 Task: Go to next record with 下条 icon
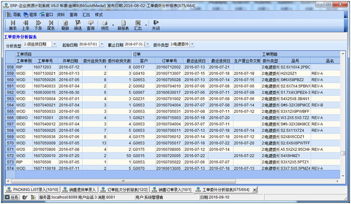pyautogui.click(x=38, y=25)
